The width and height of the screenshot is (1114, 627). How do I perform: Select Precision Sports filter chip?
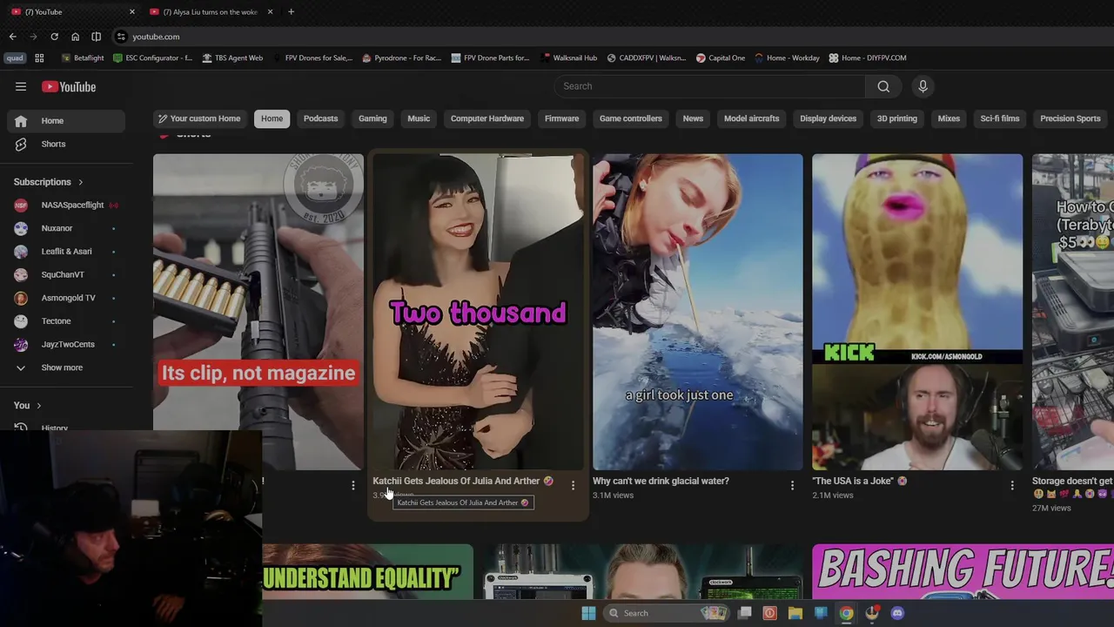1070,118
